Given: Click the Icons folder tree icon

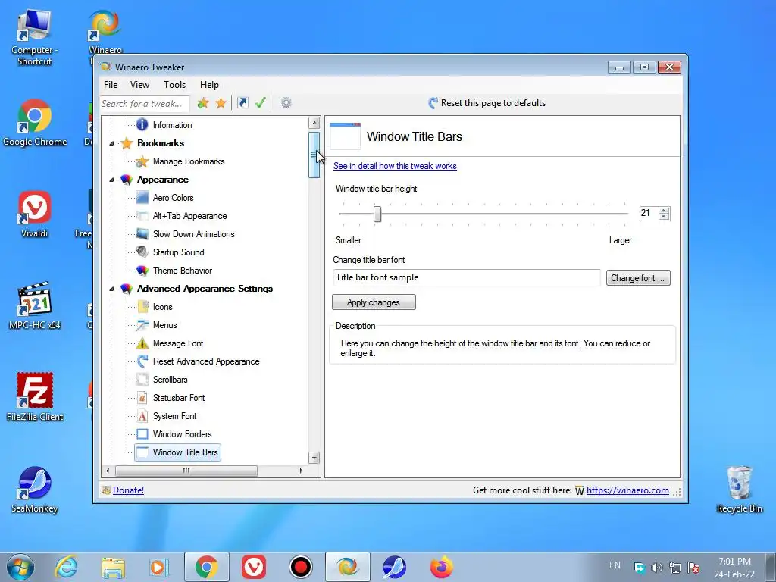Looking at the screenshot, I should [142, 307].
